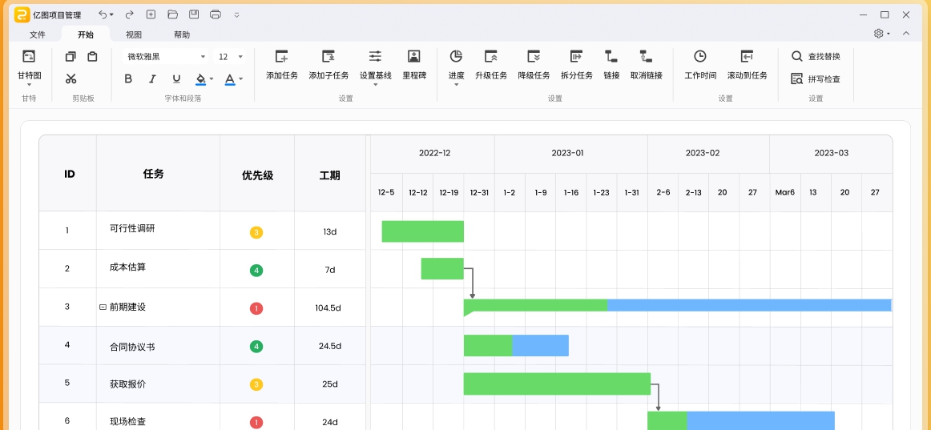
Task: Click the 链接 link tasks icon
Action: point(611,57)
